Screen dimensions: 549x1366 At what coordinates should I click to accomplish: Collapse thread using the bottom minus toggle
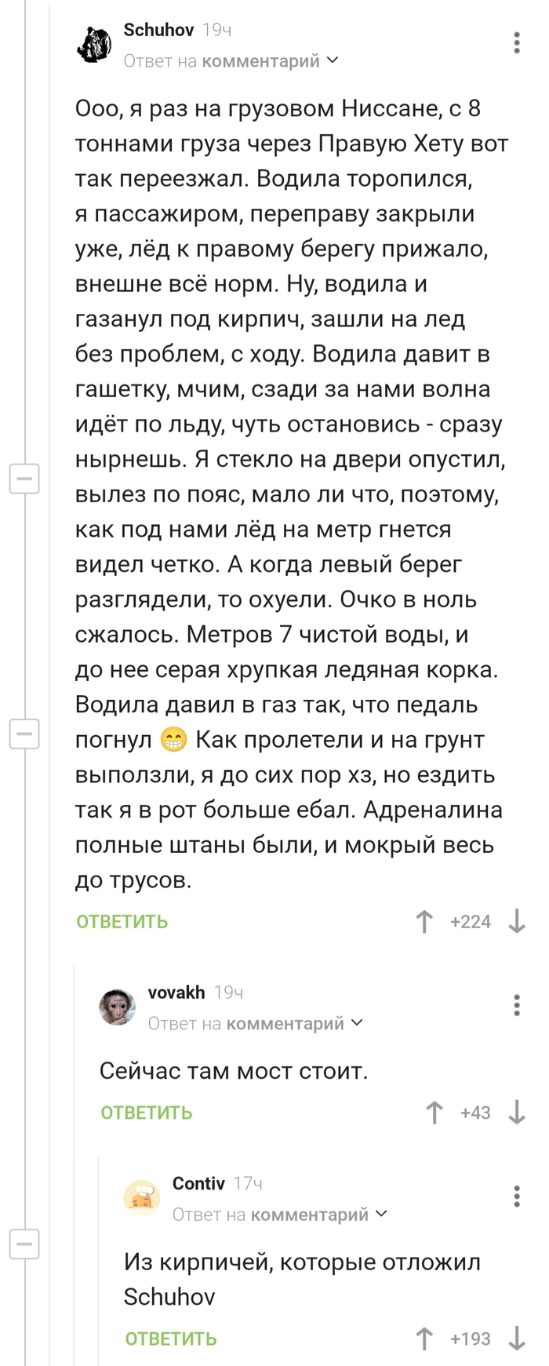(x=24, y=1244)
